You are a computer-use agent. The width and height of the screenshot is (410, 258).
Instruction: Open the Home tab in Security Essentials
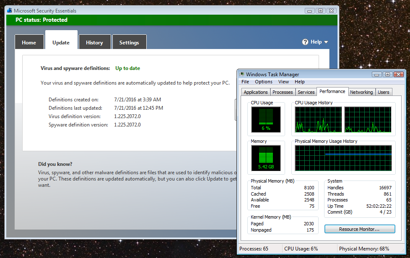click(29, 42)
